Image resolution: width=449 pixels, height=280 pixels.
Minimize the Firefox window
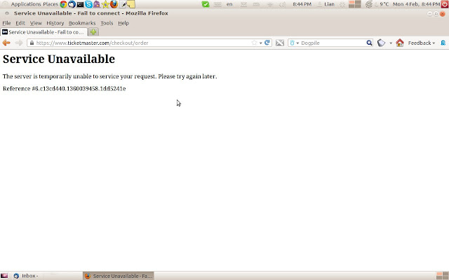tap(429, 13)
